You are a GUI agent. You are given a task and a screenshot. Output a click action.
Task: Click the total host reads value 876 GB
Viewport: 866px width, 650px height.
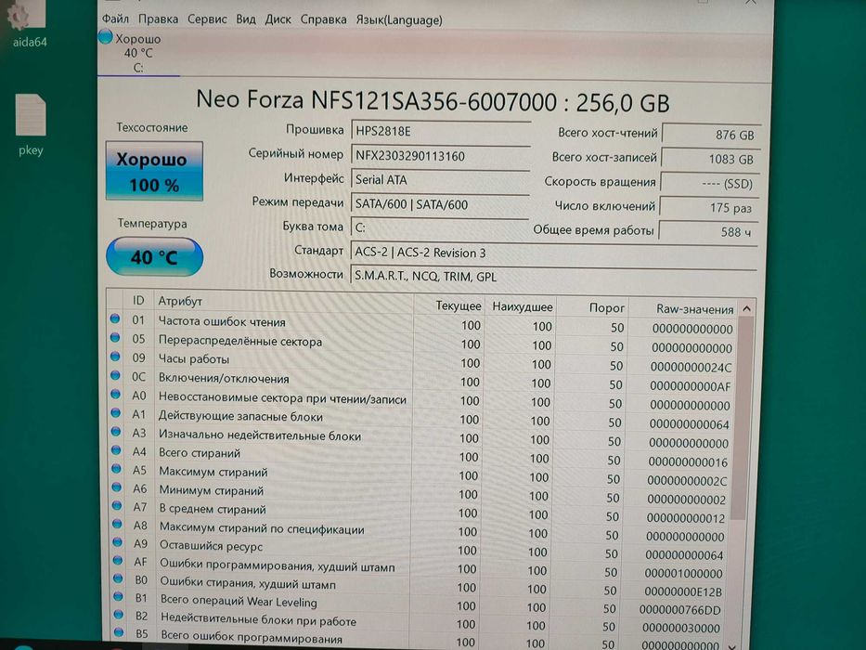[x=711, y=135]
